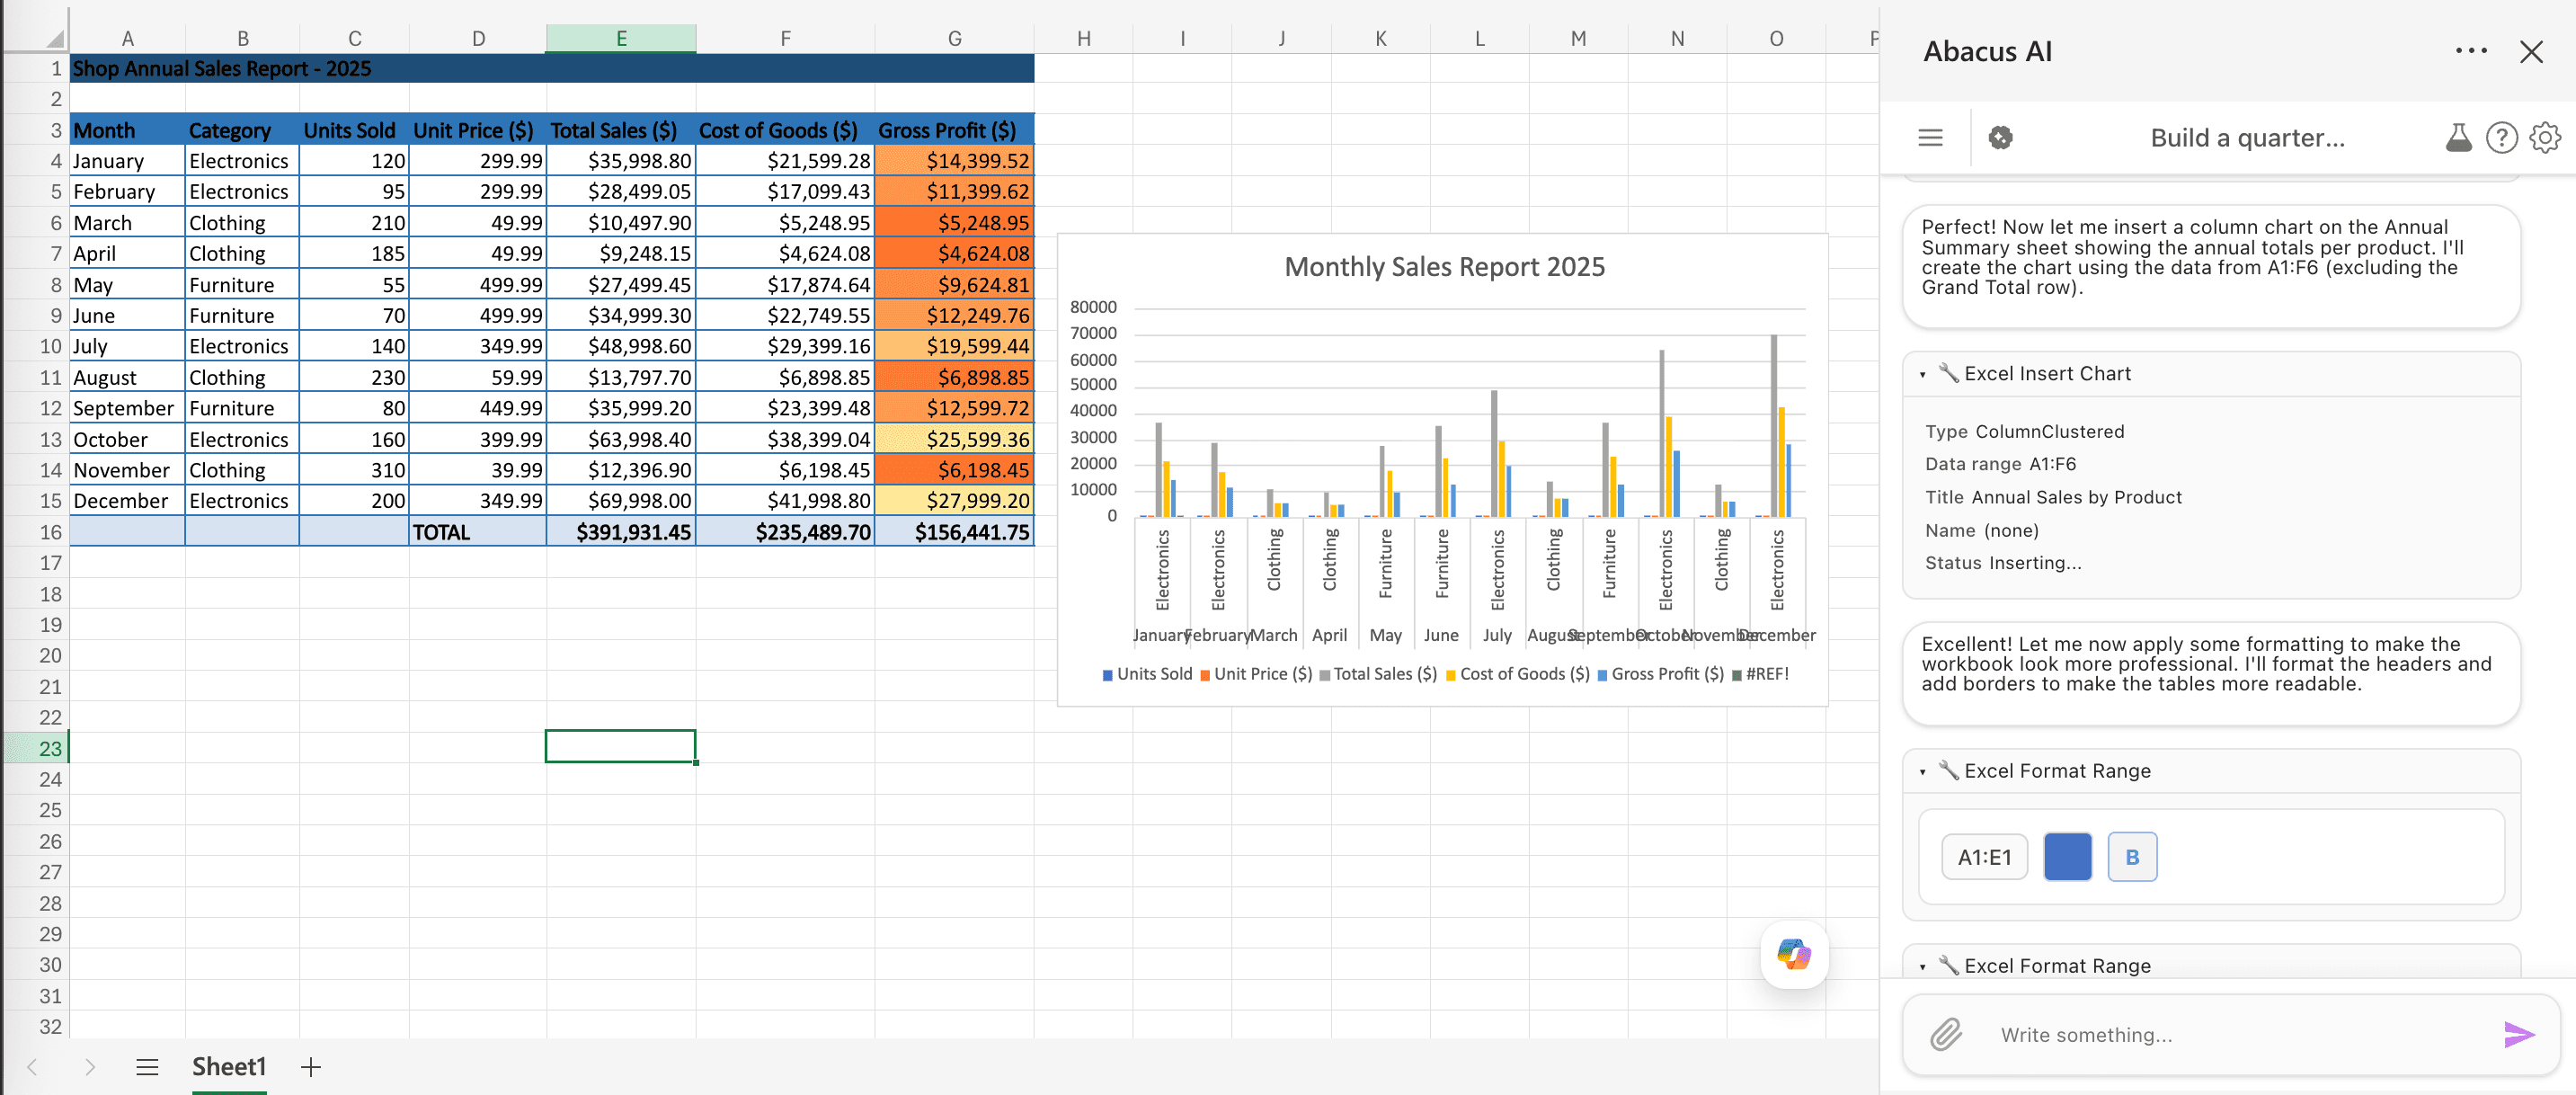Select gross profit cell $27,999.20
The image size is (2576, 1095).
(x=954, y=501)
